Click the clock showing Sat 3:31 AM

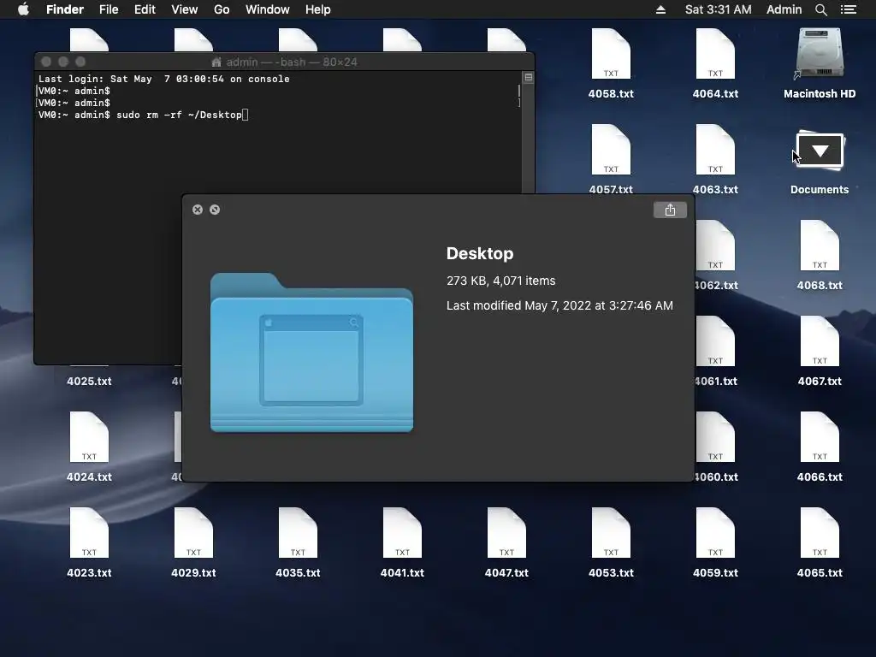[x=718, y=9]
